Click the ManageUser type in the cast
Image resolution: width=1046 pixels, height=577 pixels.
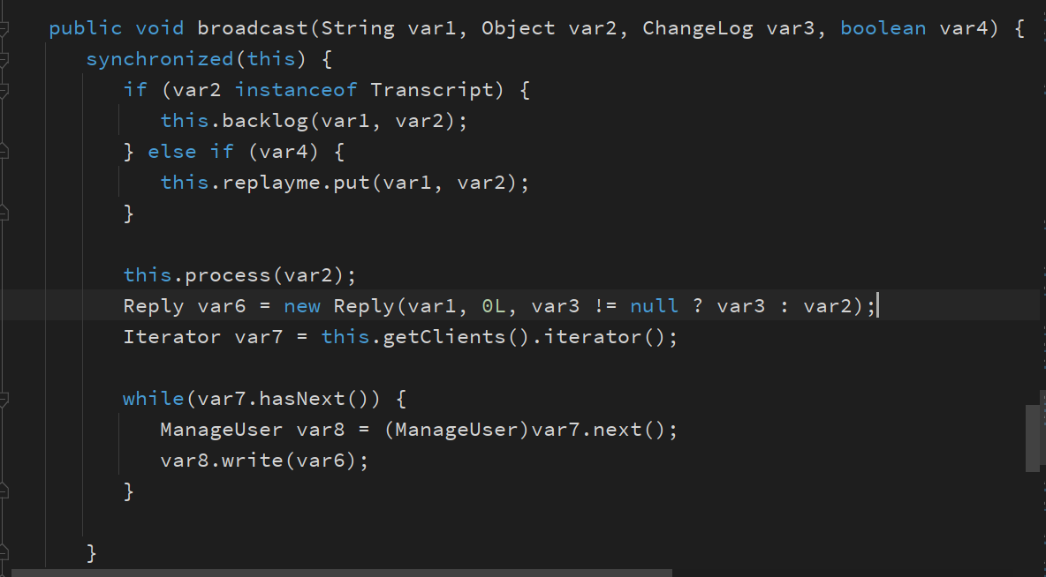click(456, 430)
